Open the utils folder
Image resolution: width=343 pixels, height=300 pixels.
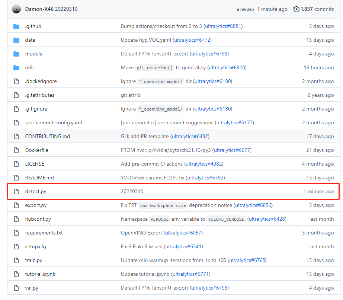coord(30,68)
